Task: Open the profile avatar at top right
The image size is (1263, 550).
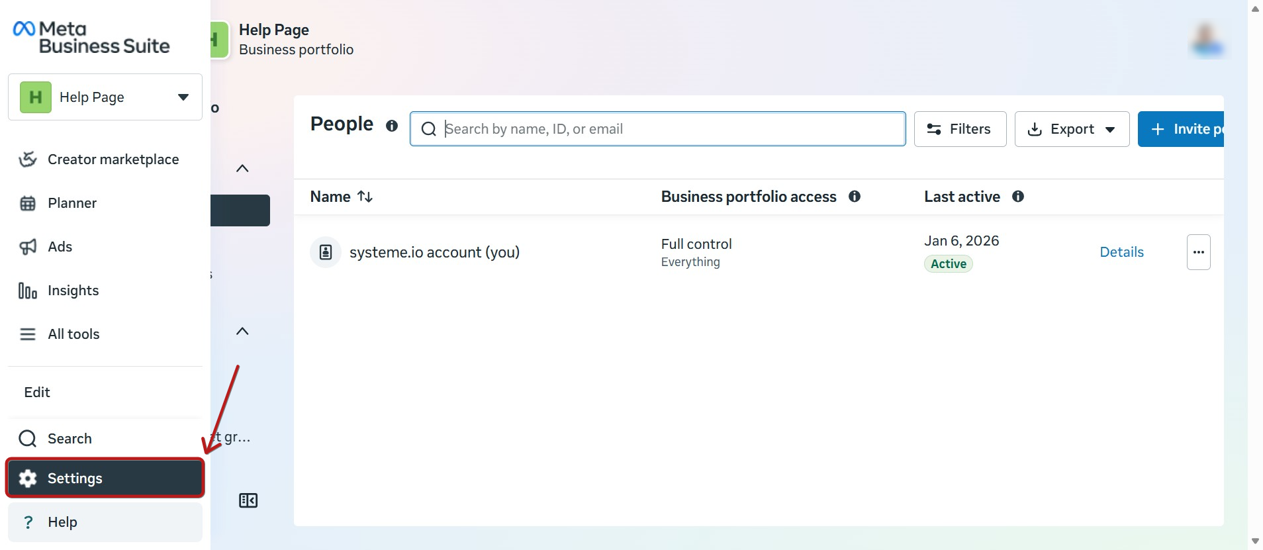Action: click(x=1207, y=40)
